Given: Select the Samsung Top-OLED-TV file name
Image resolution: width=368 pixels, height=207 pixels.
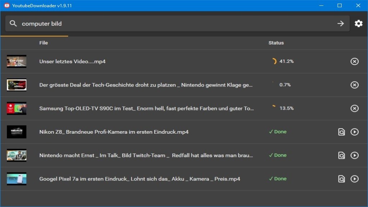Looking at the screenshot, I should [147, 108].
